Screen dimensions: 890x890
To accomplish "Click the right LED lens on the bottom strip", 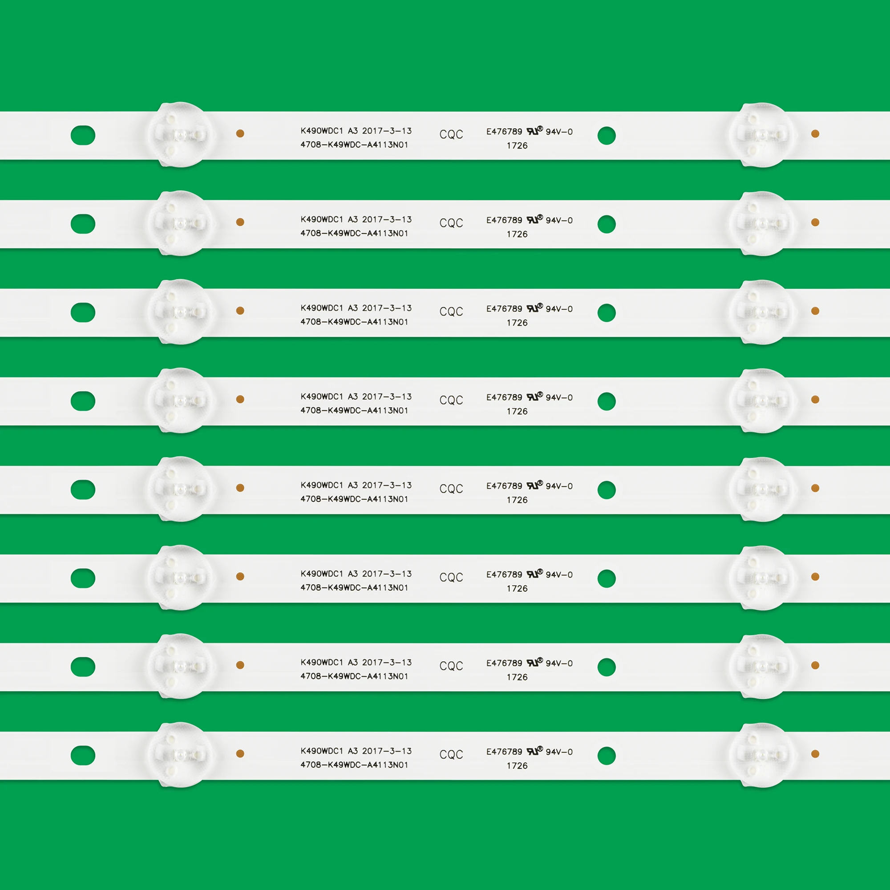I will [x=762, y=755].
